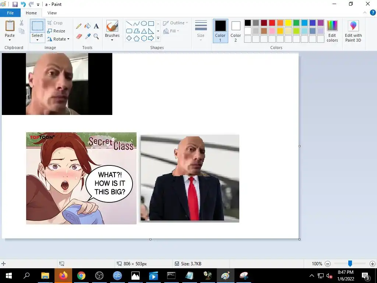Open Edit colors dialog
Screen dimensions: 377x283
click(x=332, y=31)
